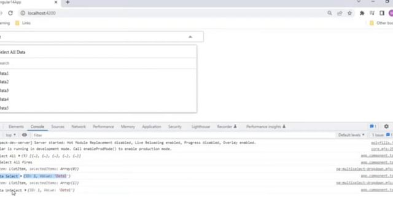Open the app.component source link on the Select All Fires row
This screenshot has width=393, height=221.
point(376,162)
